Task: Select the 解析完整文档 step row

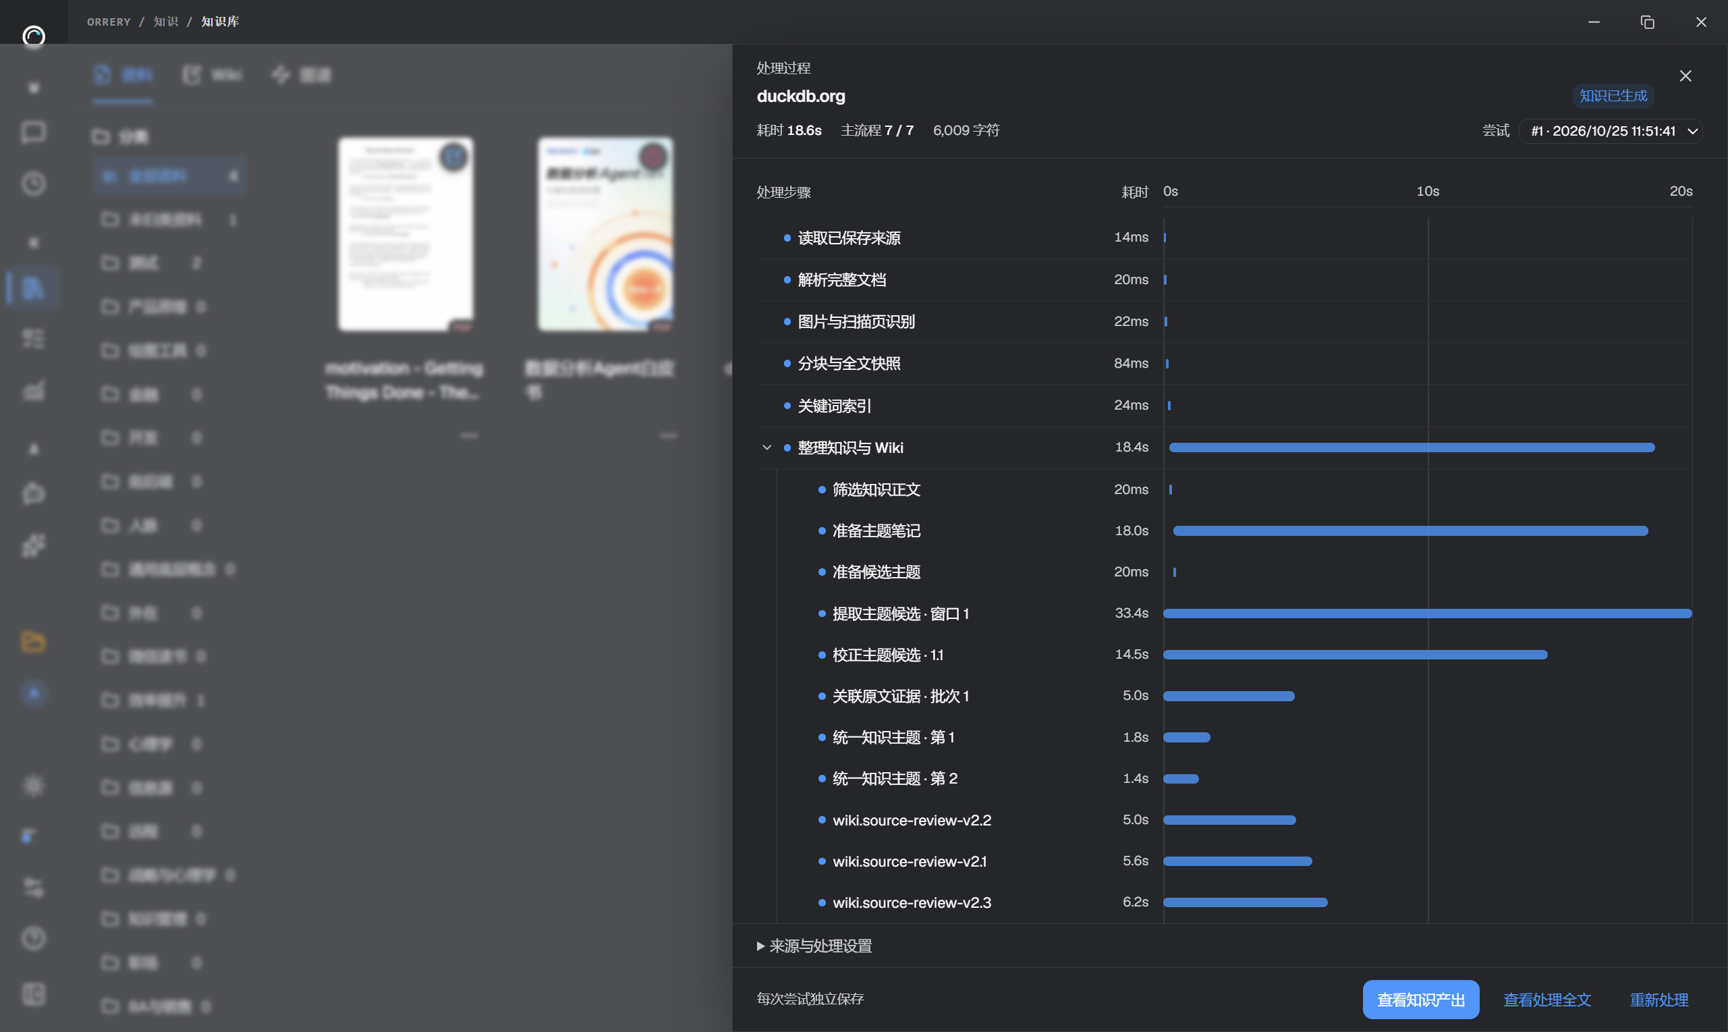Action: pos(1223,279)
